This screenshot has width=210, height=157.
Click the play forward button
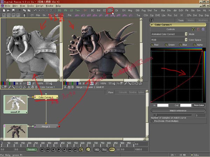(64, 150)
